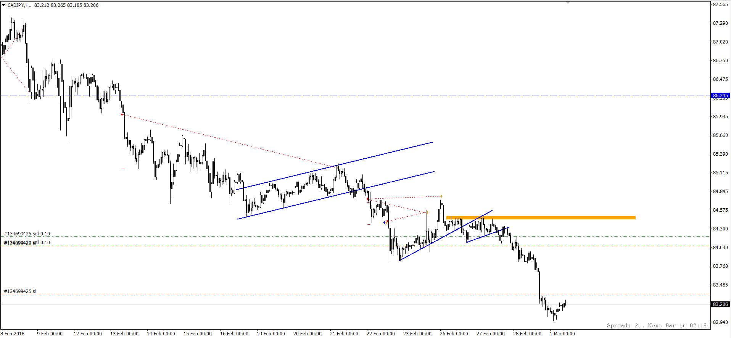Click the 19 Feb 00:00 time label

(x=271, y=334)
